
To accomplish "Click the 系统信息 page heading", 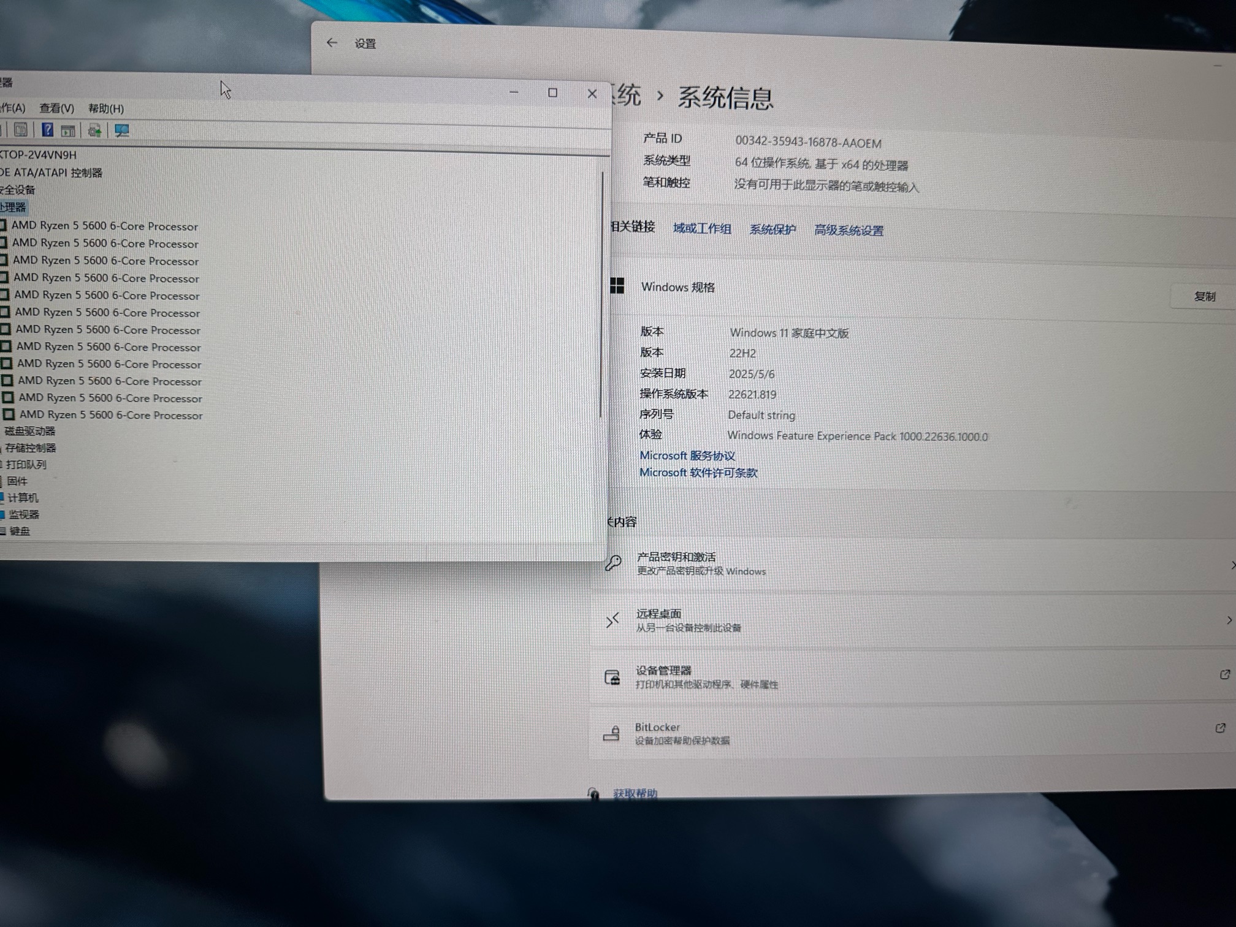I will [725, 98].
